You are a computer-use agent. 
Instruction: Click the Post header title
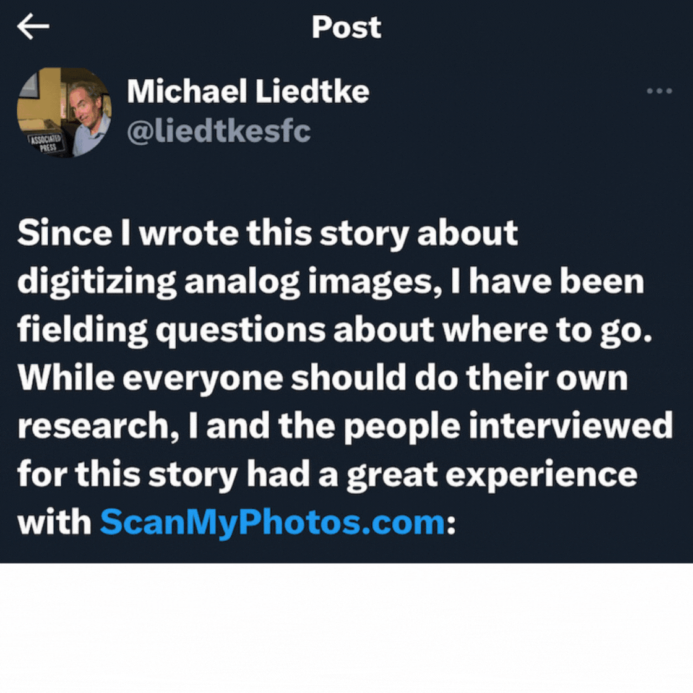click(x=346, y=27)
